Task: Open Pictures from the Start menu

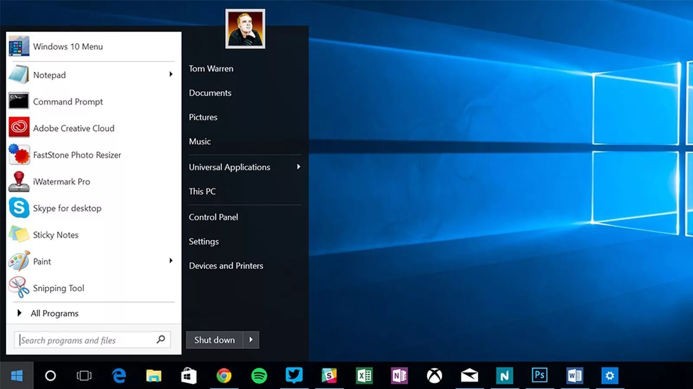Action: click(x=203, y=117)
